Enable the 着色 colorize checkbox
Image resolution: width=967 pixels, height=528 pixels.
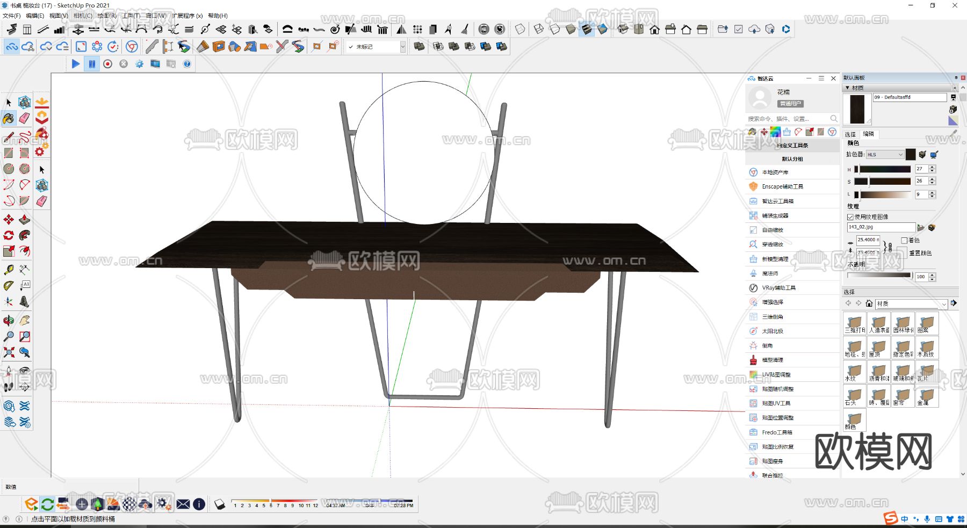click(x=904, y=241)
